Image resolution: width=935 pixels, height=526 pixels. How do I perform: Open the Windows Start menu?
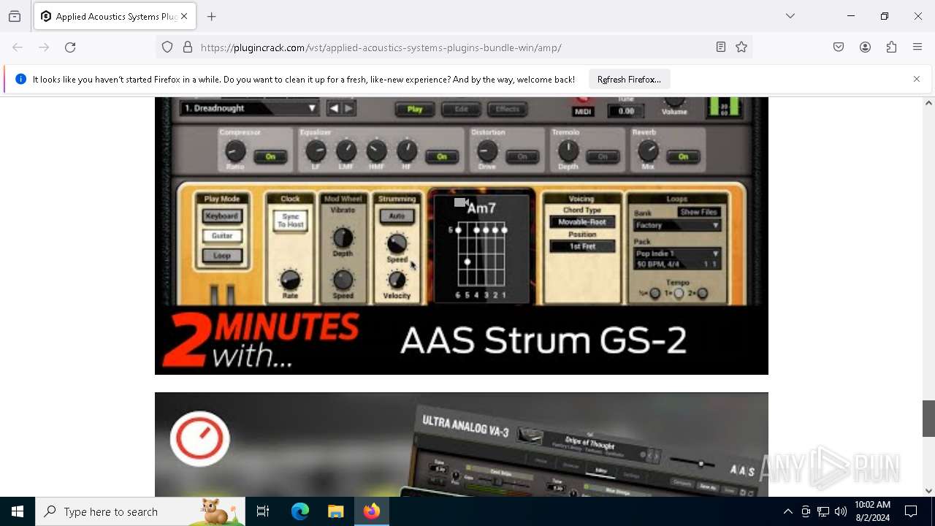[x=18, y=511]
